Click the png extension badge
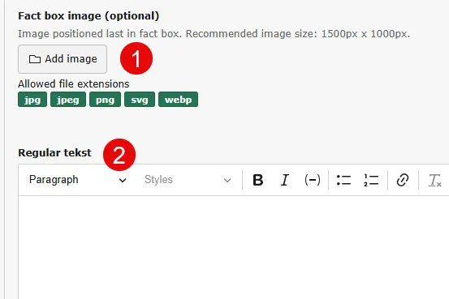449x299 pixels. [x=105, y=100]
